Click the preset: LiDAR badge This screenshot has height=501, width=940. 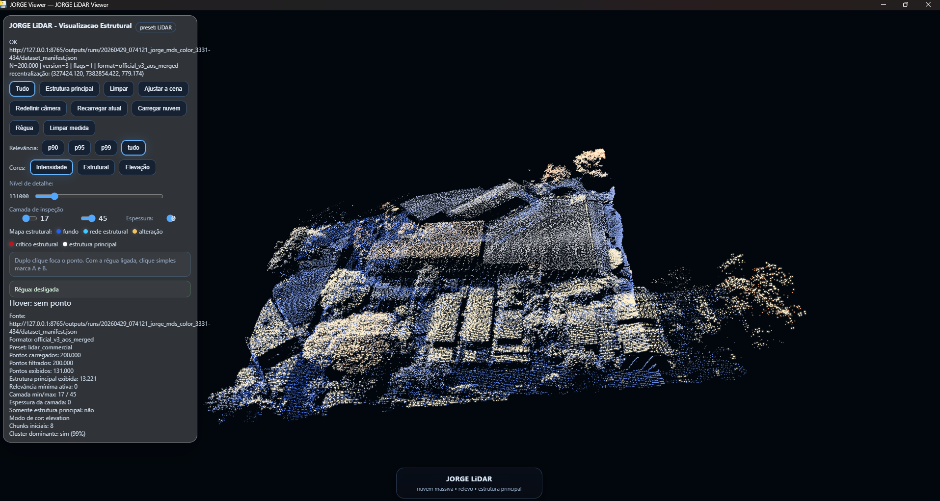(x=156, y=27)
